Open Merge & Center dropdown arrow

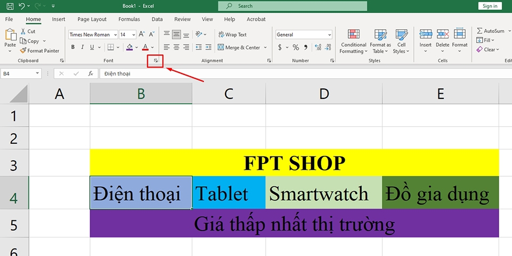coord(265,47)
